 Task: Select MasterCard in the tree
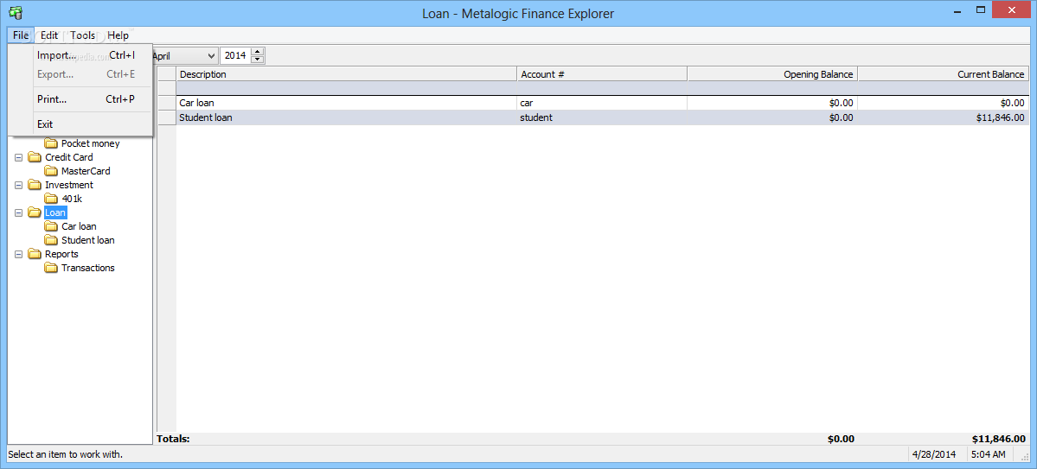[x=86, y=171]
